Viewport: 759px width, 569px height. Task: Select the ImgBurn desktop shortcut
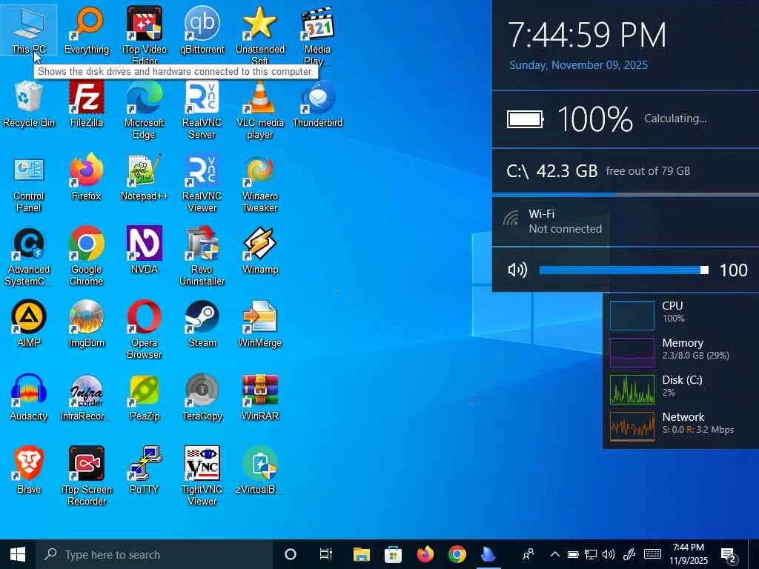click(x=87, y=324)
